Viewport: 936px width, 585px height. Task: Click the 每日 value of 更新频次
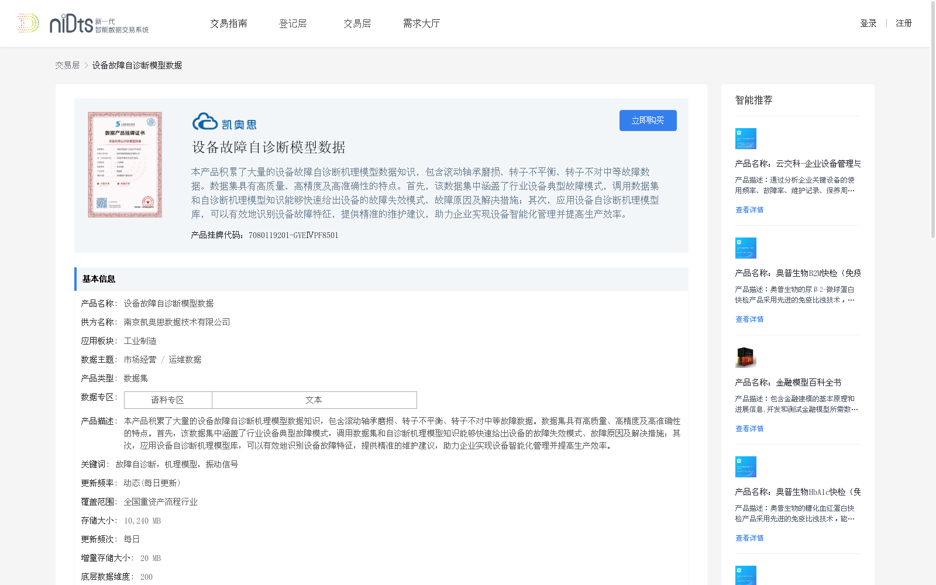point(132,539)
